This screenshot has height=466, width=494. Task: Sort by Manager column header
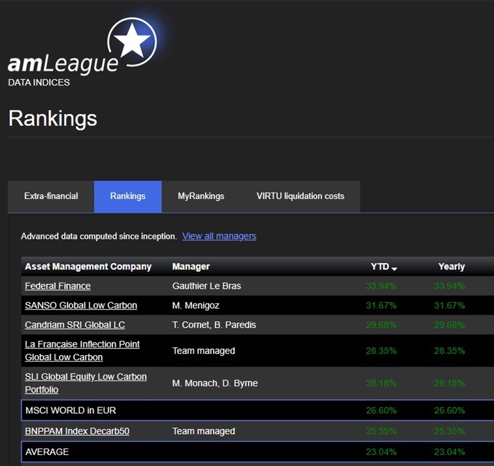191,266
